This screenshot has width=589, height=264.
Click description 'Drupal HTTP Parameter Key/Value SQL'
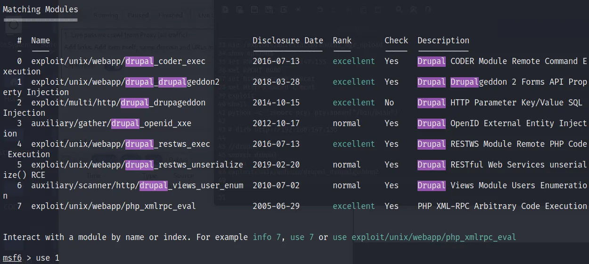[500, 103]
